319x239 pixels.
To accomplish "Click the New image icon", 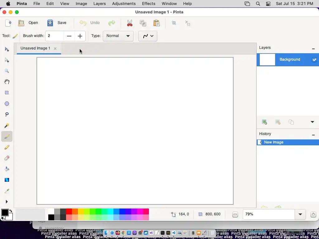I will click(8, 23).
